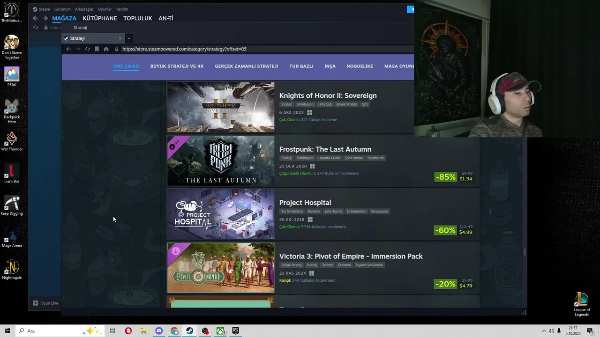Open PEAK desktop shortcut
600x337 pixels.
tap(12, 77)
